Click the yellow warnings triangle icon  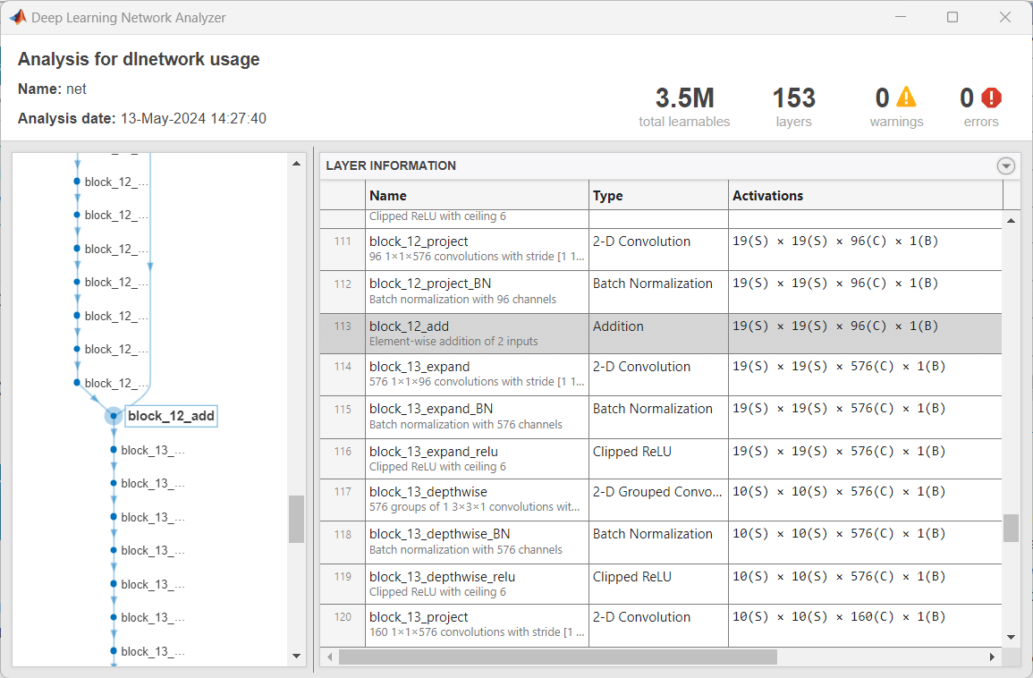click(907, 97)
